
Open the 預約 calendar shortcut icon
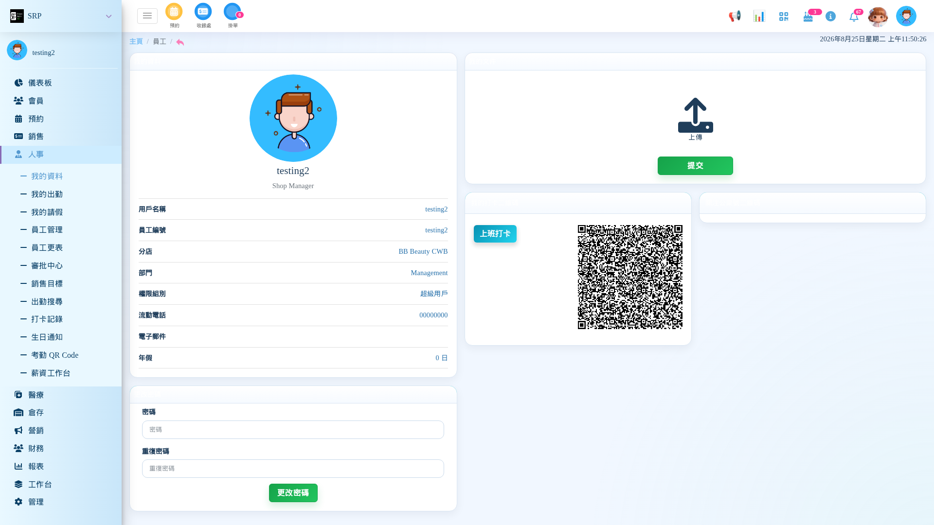pyautogui.click(x=174, y=12)
